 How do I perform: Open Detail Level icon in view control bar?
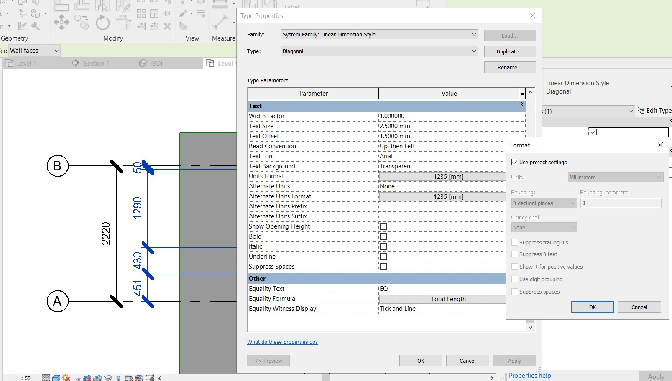(46, 378)
